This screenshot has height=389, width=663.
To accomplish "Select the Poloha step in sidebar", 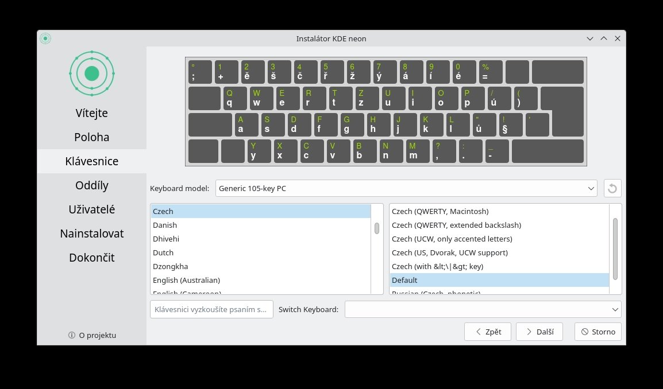I will click(x=92, y=137).
